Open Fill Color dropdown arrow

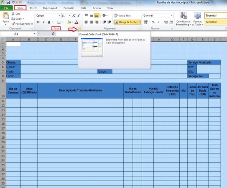tap(72, 22)
